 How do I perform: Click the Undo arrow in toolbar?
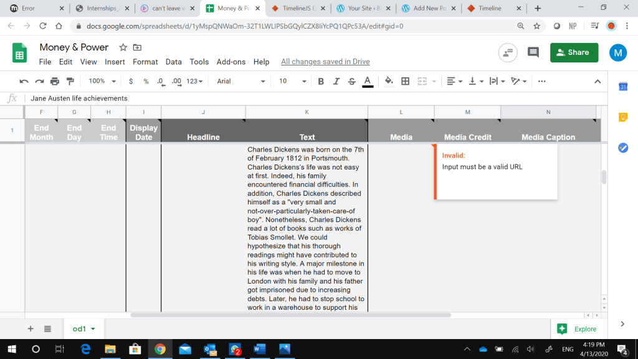(24, 81)
